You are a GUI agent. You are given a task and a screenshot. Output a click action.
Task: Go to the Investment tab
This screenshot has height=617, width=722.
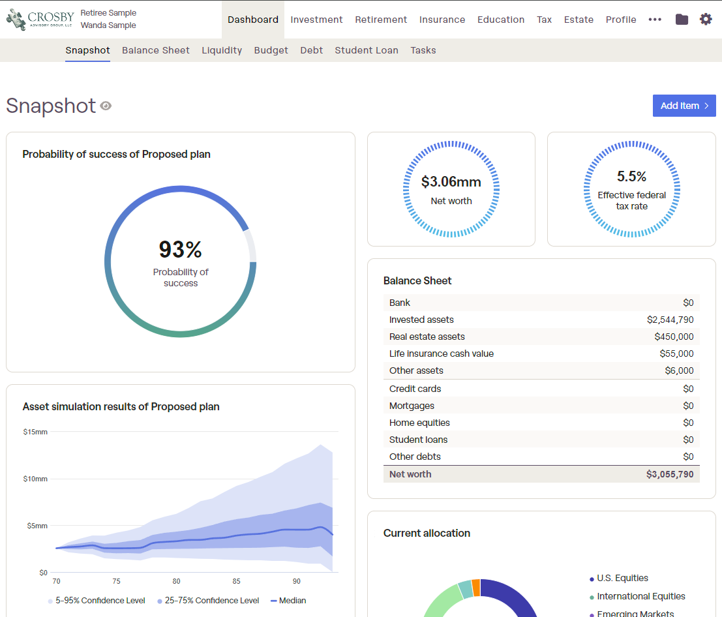point(316,20)
